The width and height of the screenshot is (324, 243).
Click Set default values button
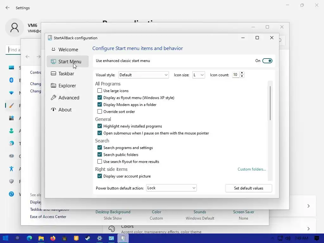(249, 188)
